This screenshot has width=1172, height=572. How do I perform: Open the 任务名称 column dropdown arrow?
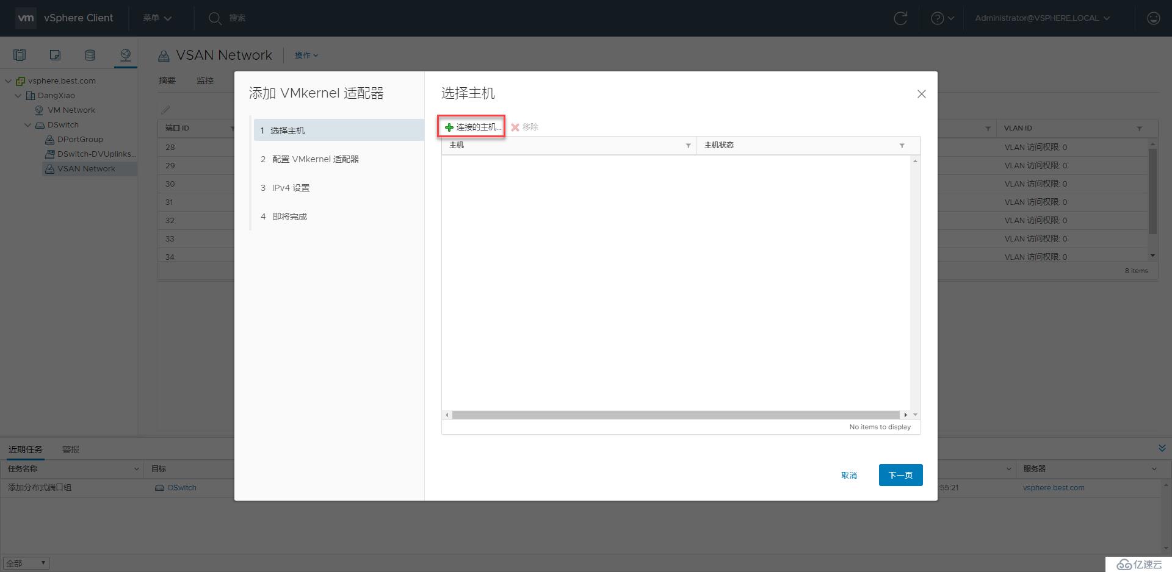pyautogui.click(x=137, y=469)
